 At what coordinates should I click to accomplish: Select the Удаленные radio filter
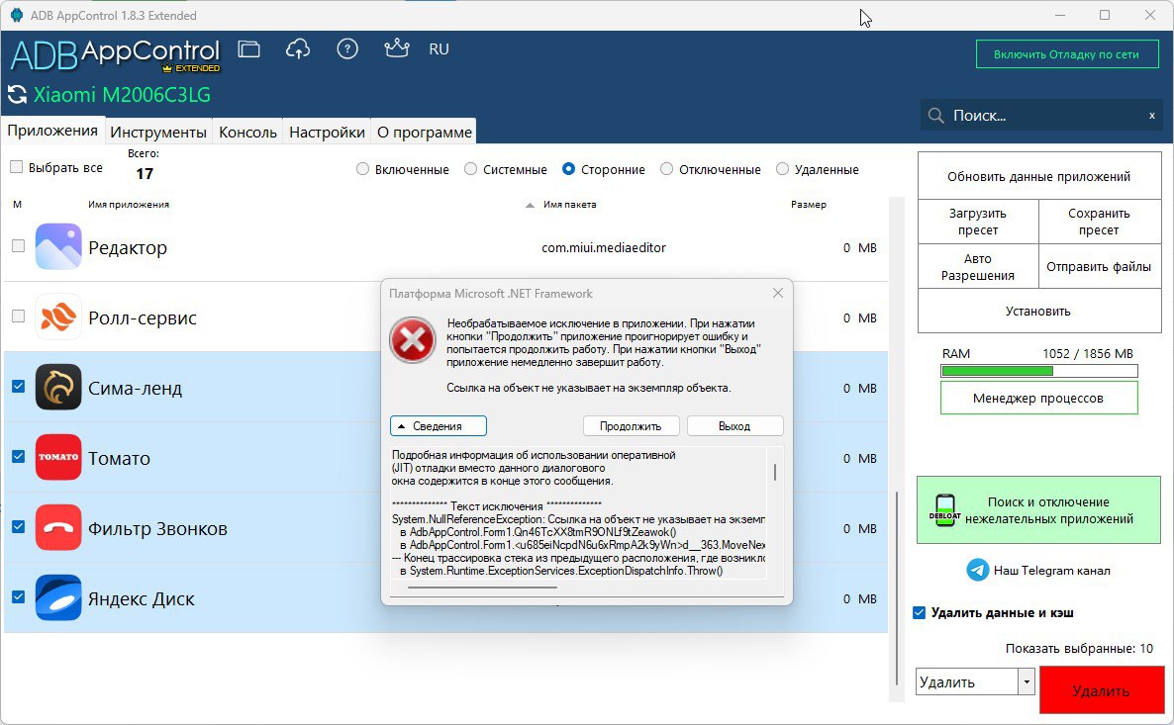pos(782,169)
